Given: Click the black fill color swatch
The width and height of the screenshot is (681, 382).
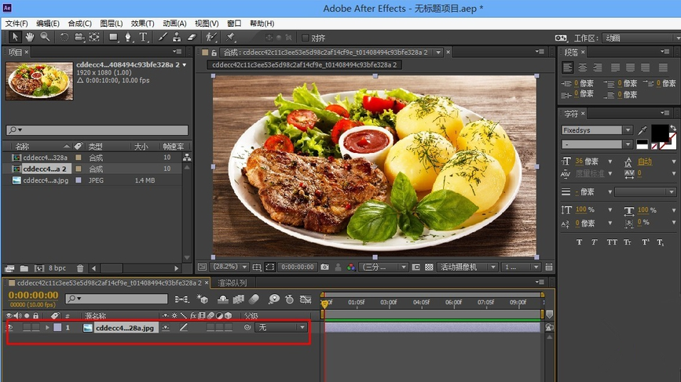Looking at the screenshot, I should click(x=659, y=131).
